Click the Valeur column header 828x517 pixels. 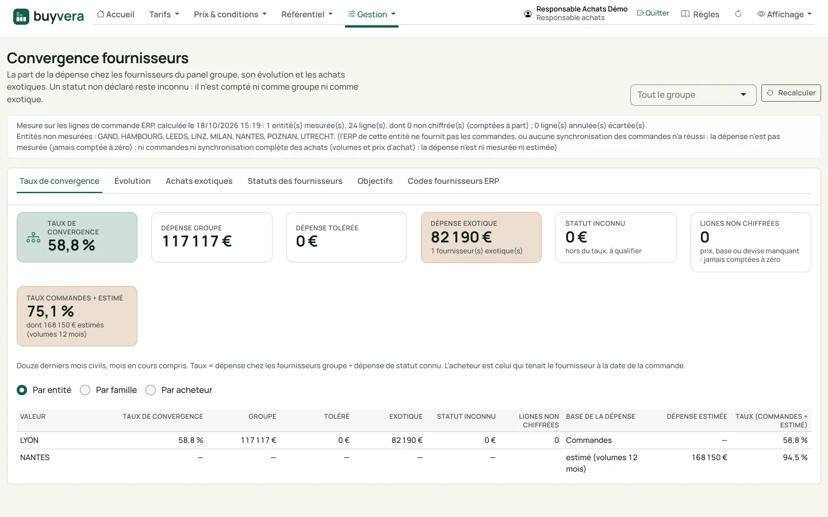pyautogui.click(x=33, y=416)
